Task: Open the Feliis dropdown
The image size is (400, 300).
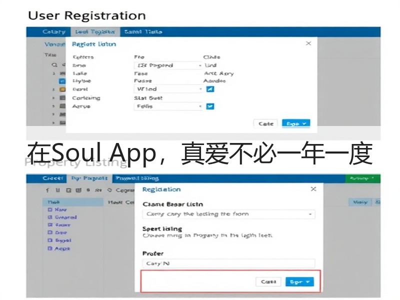Action: [x=168, y=106]
